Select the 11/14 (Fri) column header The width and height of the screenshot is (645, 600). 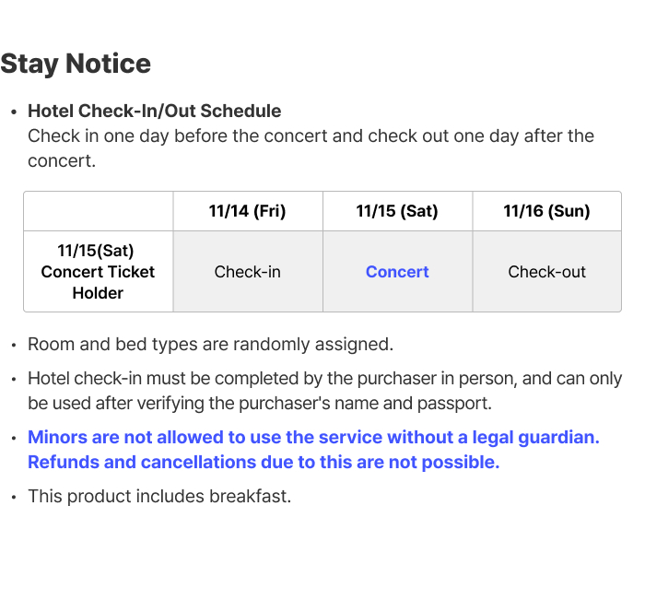(x=248, y=211)
